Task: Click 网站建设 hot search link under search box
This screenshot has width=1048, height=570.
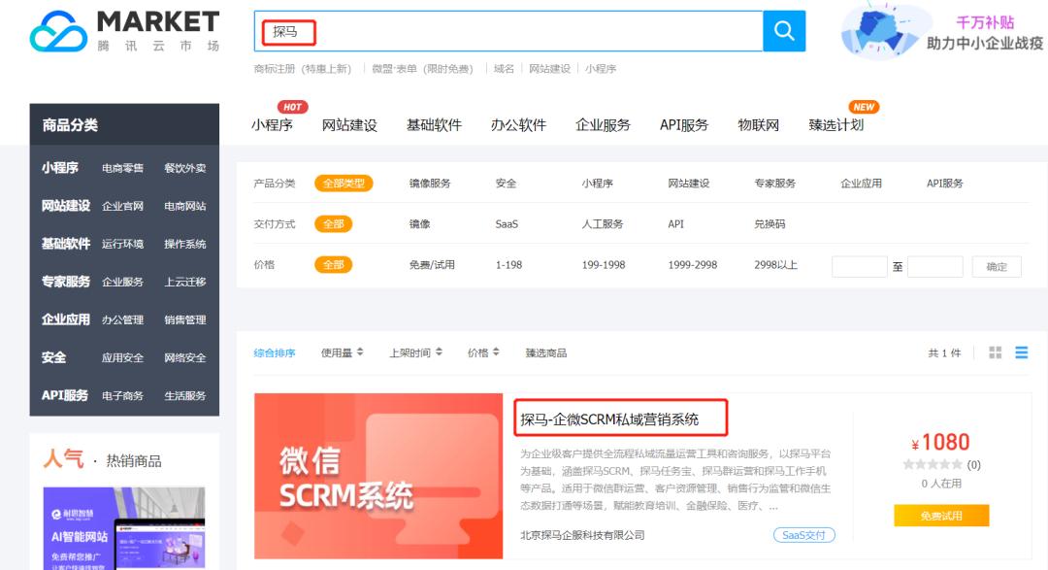Action: [x=549, y=69]
